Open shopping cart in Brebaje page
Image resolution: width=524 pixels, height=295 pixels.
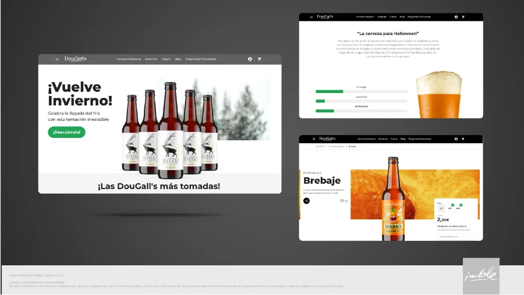463,139
